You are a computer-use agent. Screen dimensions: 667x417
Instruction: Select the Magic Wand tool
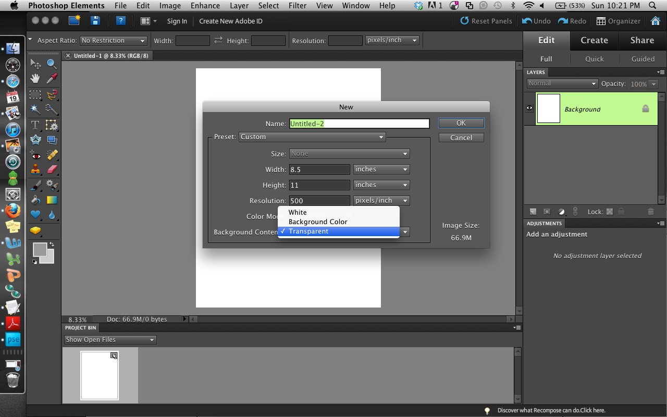[35, 109]
